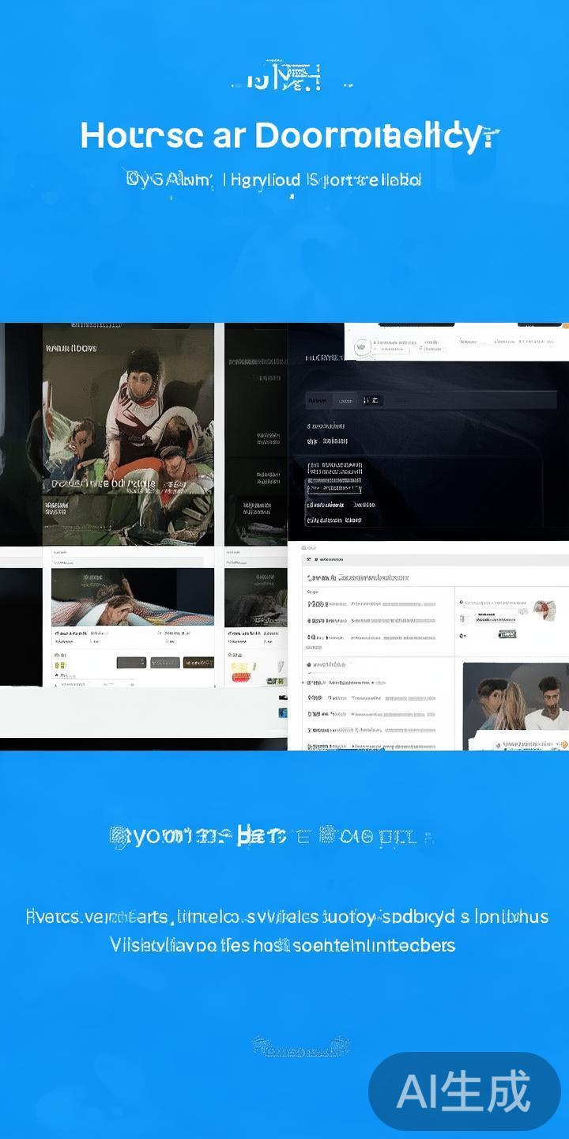Click the first row in the white list panel
The height and width of the screenshot is (1139, 569).
(371, 604)
